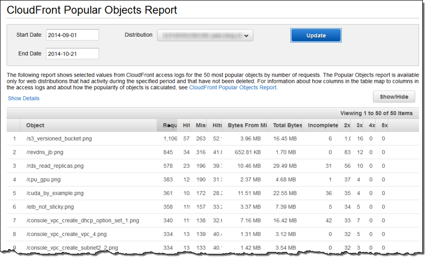Expand the Show Details link

24,98
